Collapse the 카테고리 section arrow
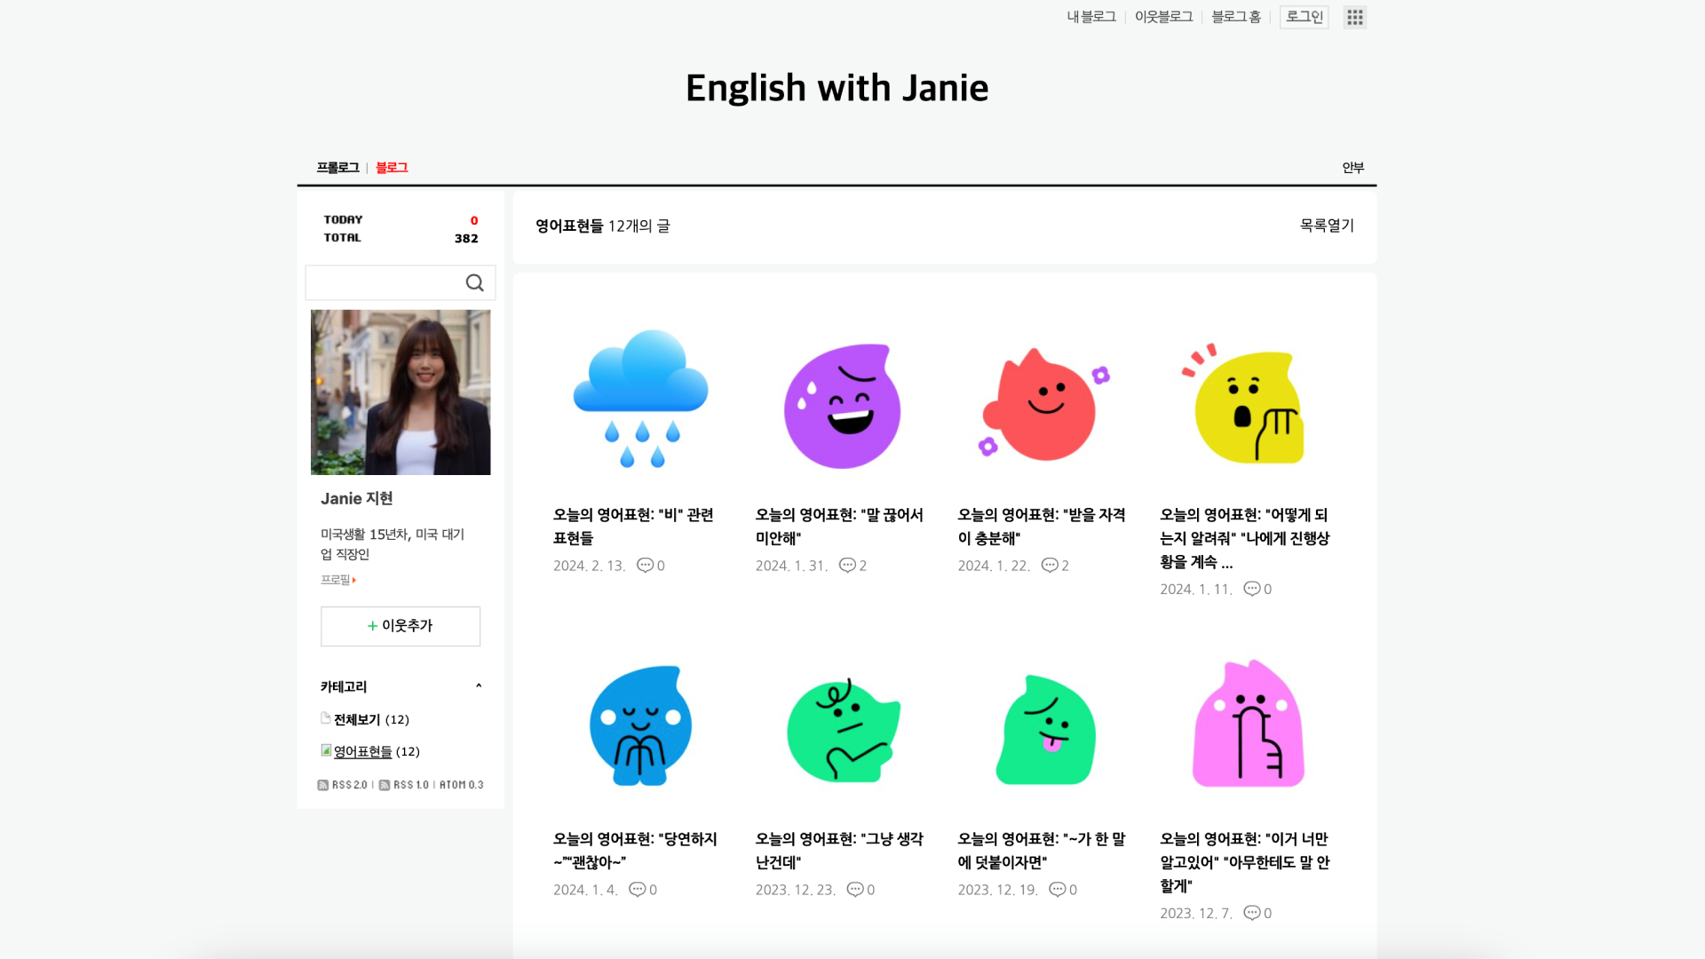 479,686
